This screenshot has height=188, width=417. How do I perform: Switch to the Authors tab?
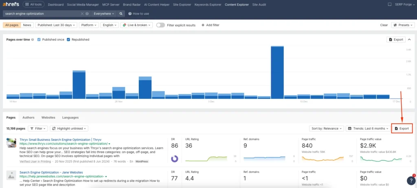29,117
